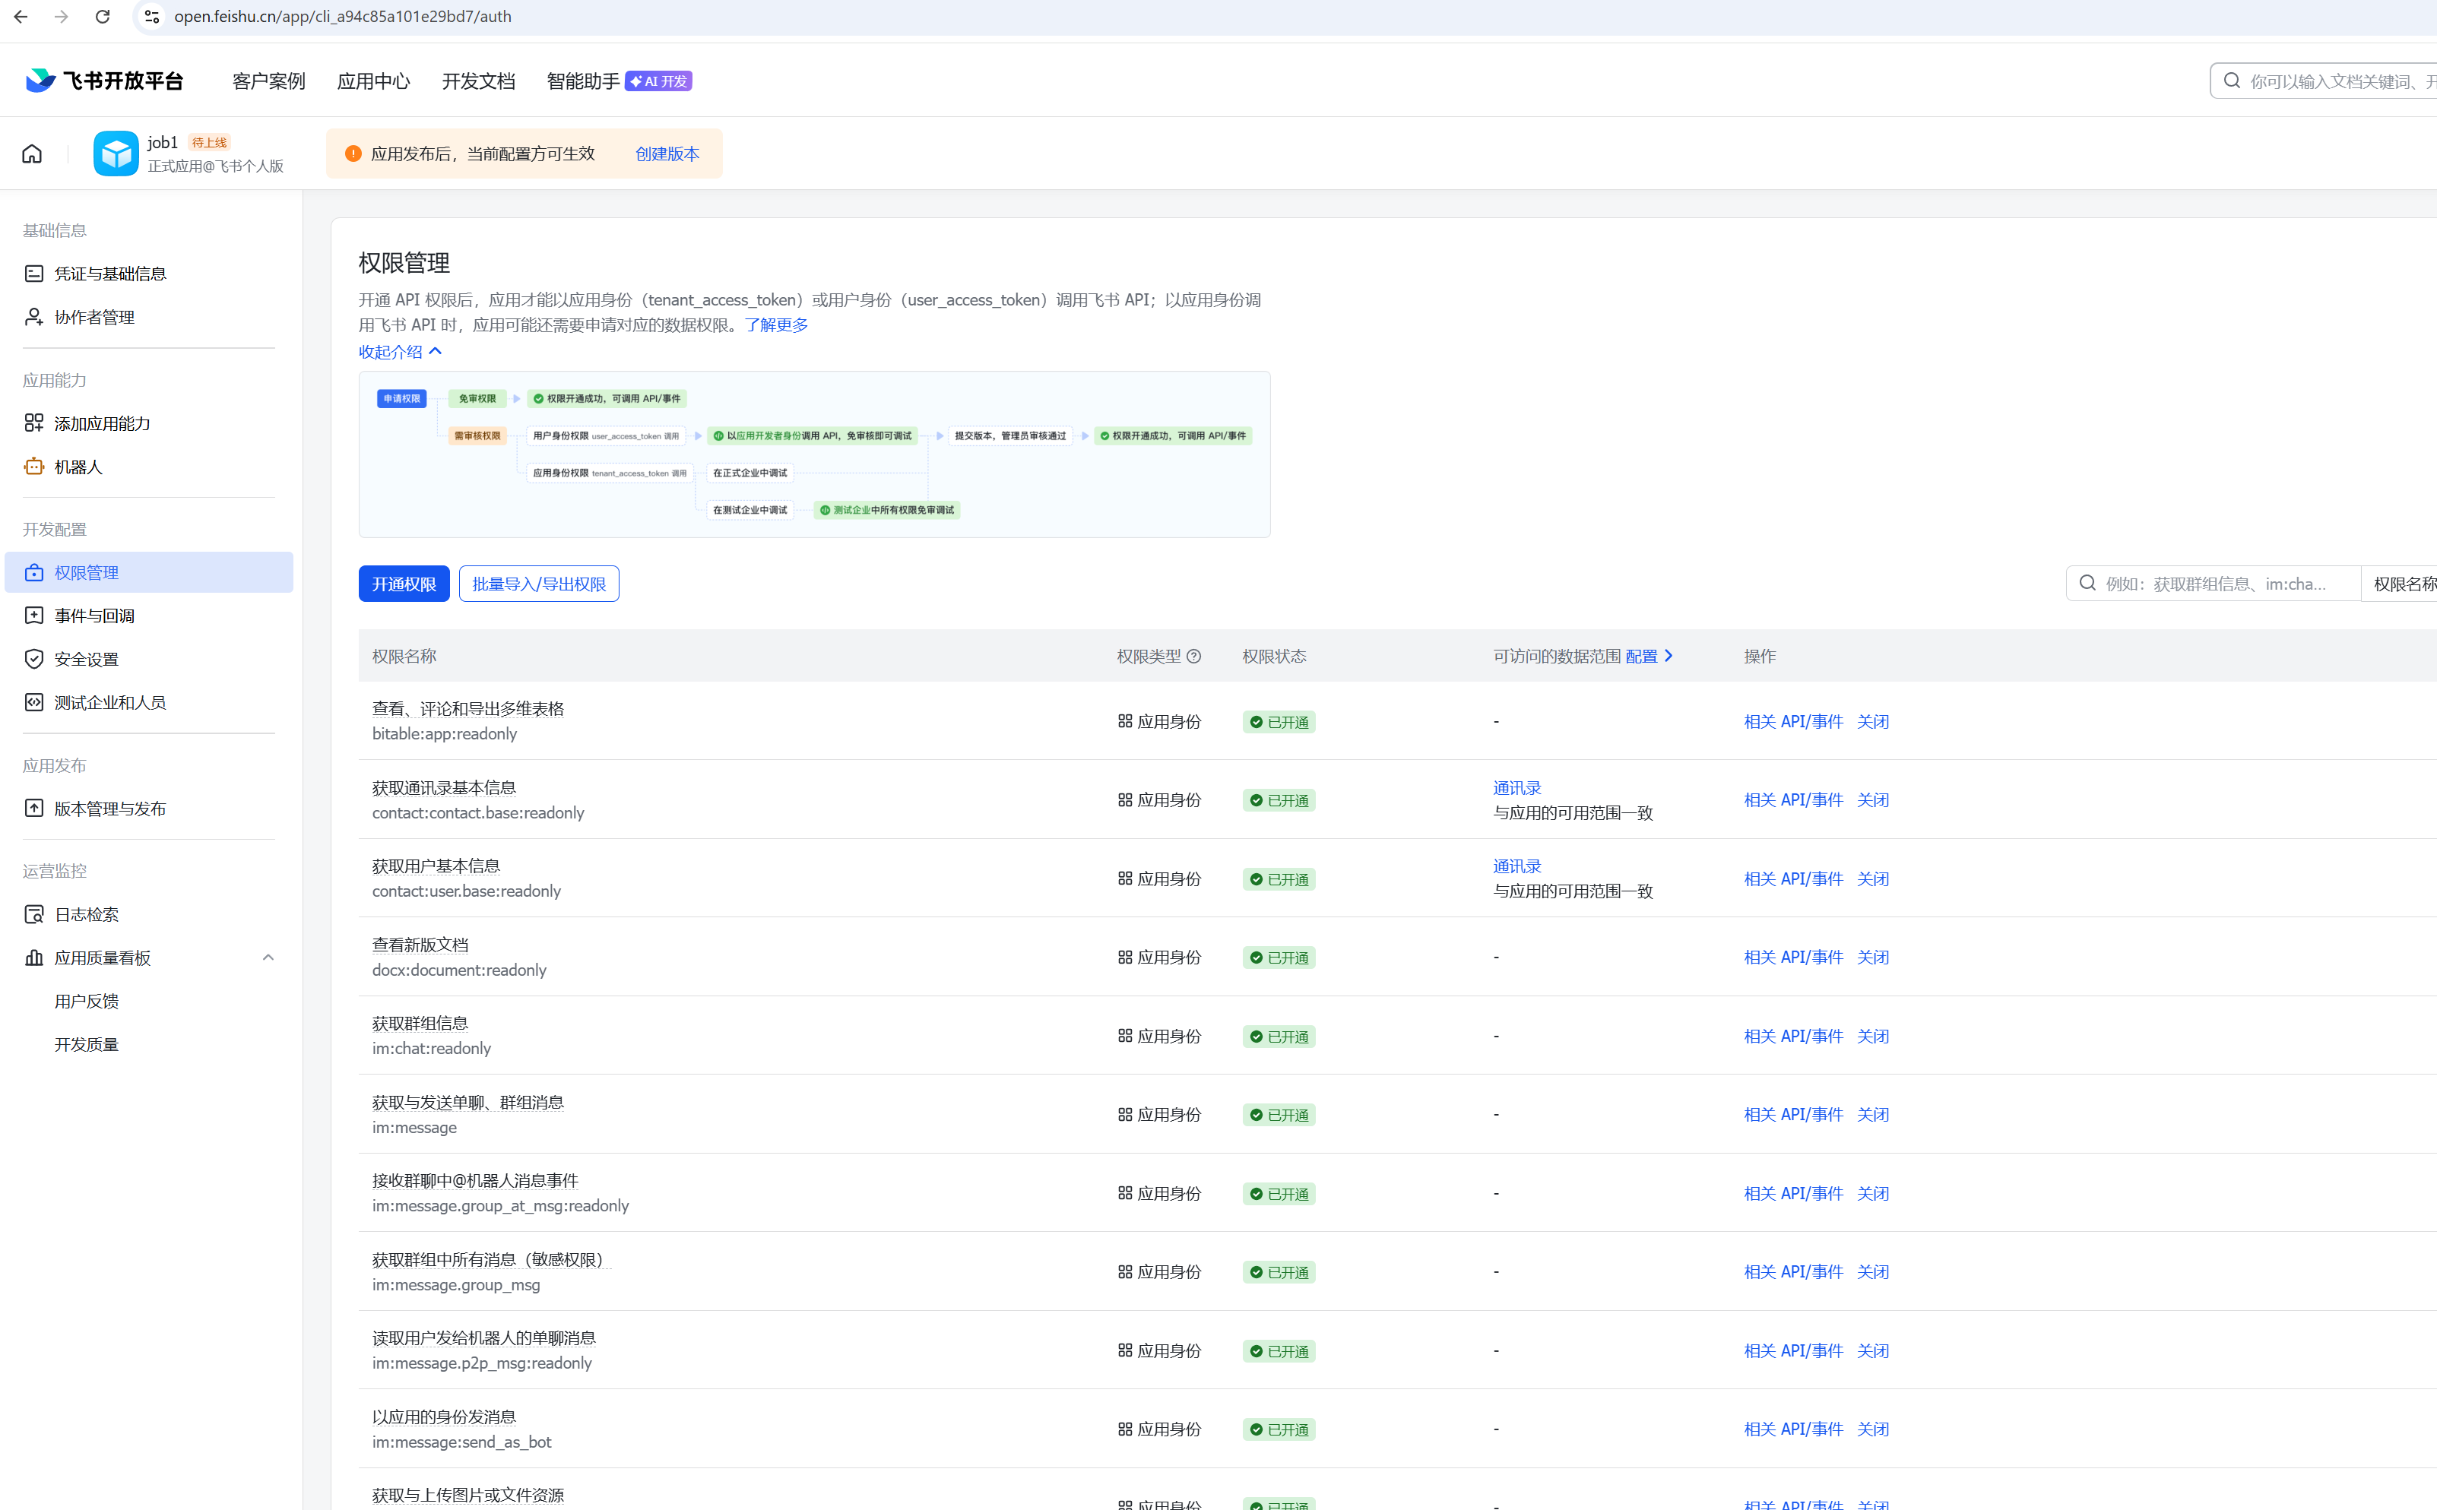The height and width of the screenshot is (1510, 2437).
Task: Click the browser reload icon
Action: click(102, 17)
